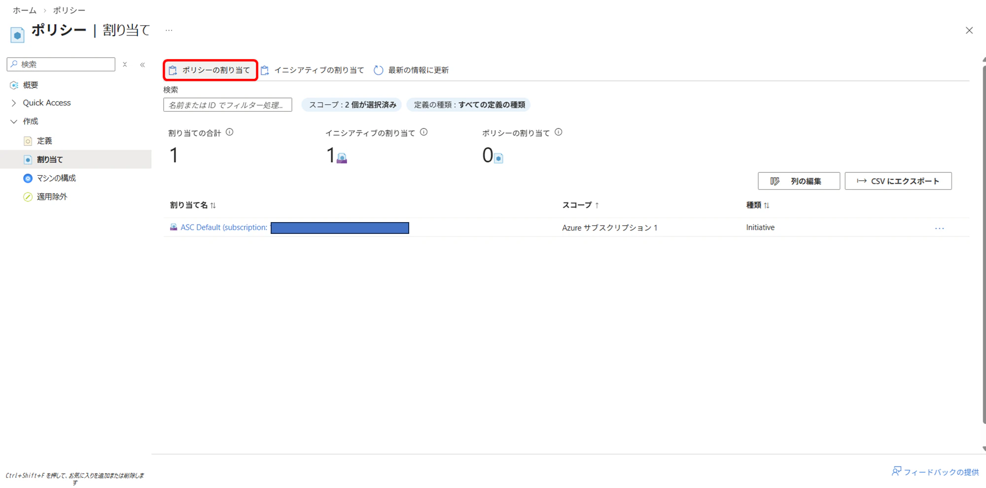Screen dimensions: 986x488
Task: Open the 定義の種類 filter pill
Action: click(x=469, y=105)
